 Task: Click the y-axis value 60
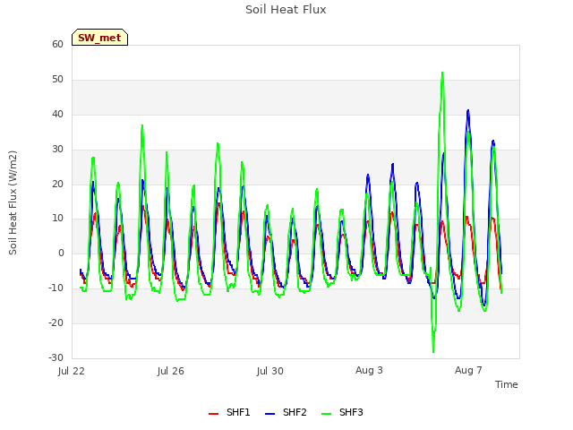pyautogui.click(x=57, y=44)
